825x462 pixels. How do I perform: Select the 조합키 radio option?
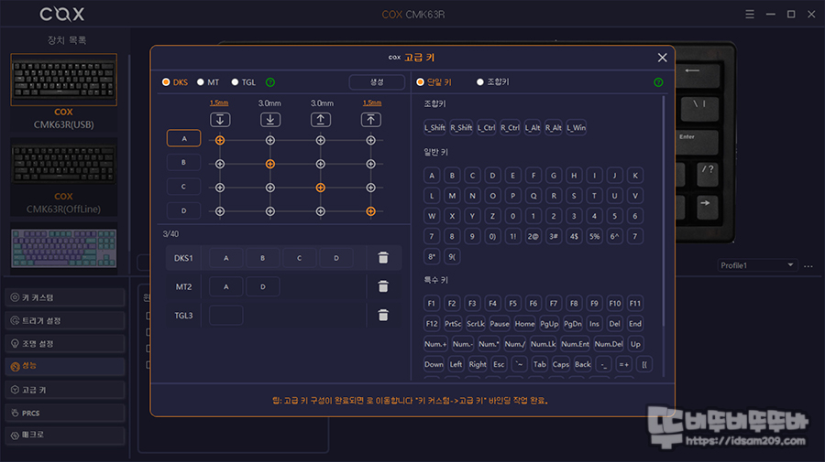pos(493,82)
